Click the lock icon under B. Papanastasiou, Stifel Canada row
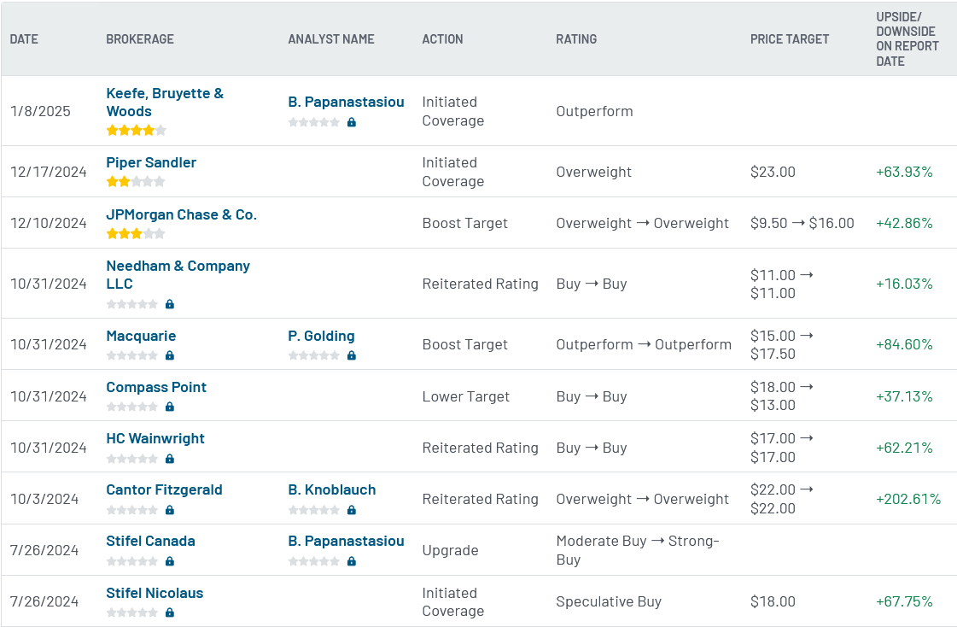Screen dimensions: 957x627 (x=352, y=561)
